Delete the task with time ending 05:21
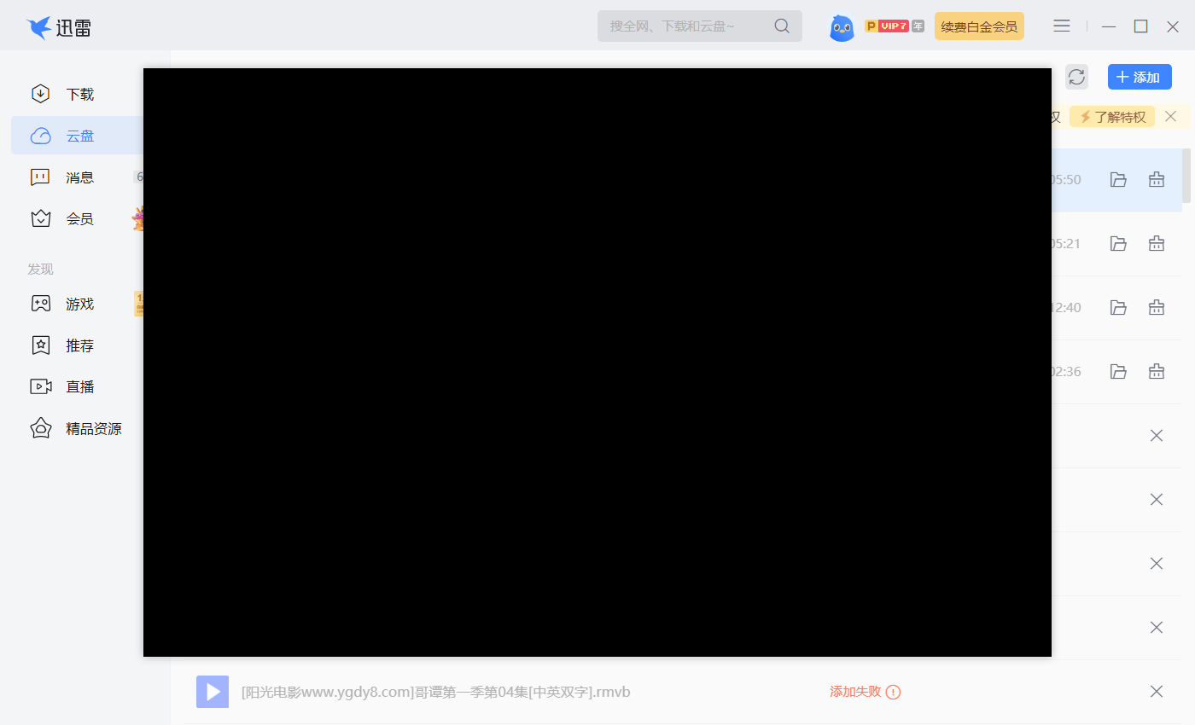Viewport: 1195px width, 725px height. click(1156, 243)
